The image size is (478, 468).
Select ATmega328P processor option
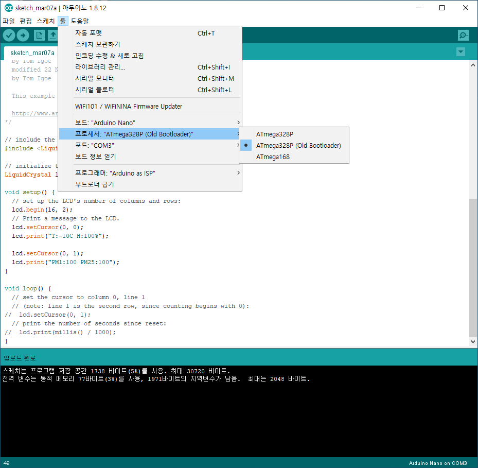[x=294, y=134]
